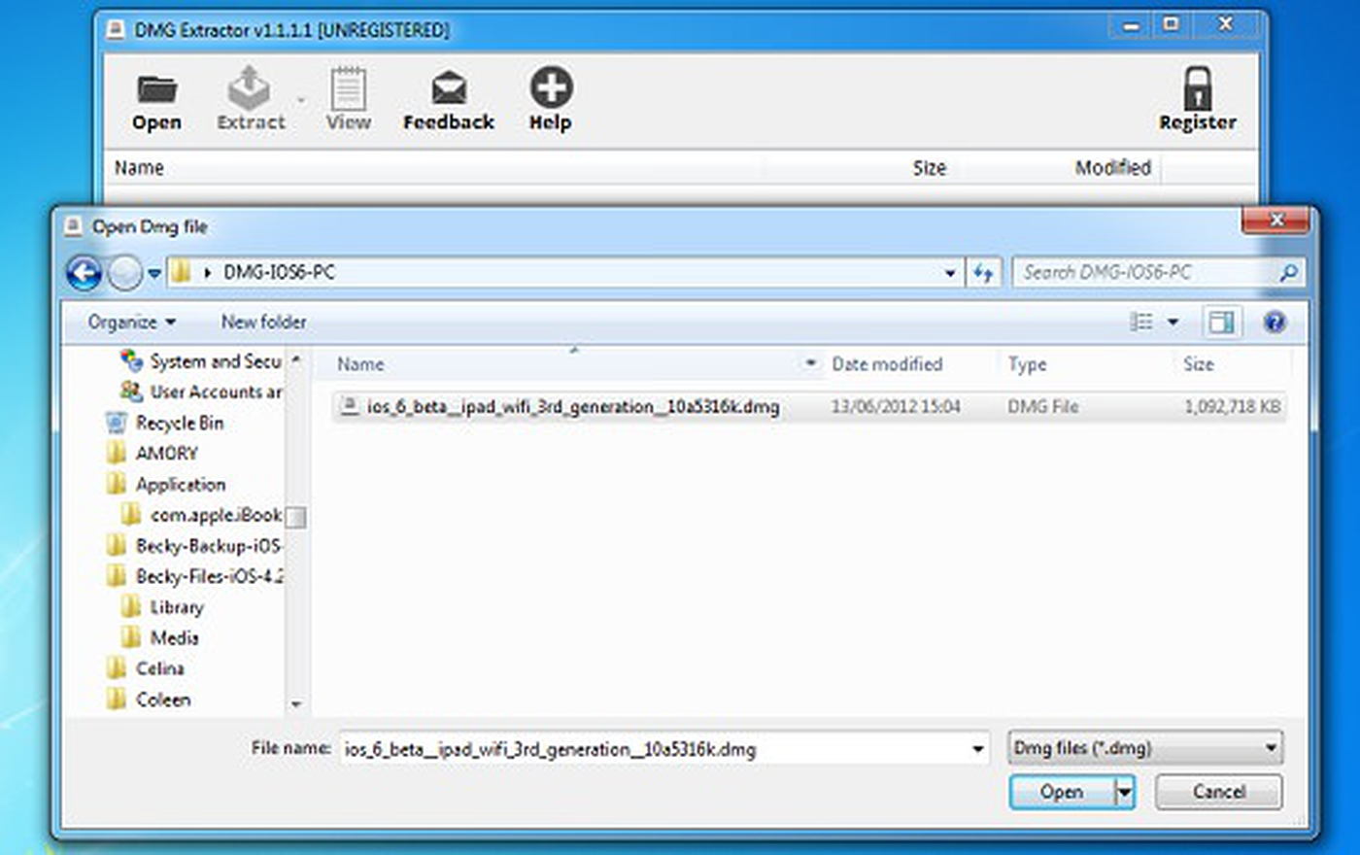1360x855 pixels.
Task: Open the Library folder in sidebar
Action: [x=176, y=607]
